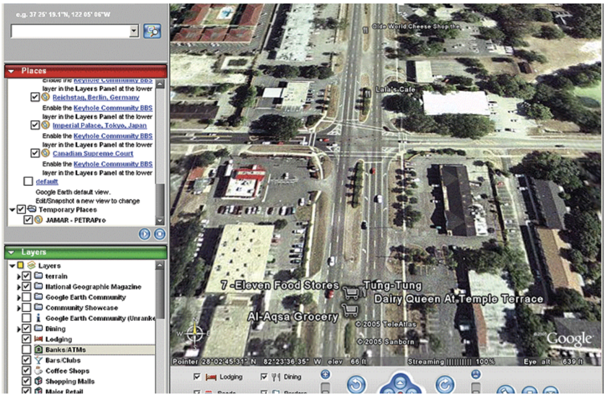Open the search box dropdown arrow
This screenshot has width=608, height=397.
click(x=134, y=31)
